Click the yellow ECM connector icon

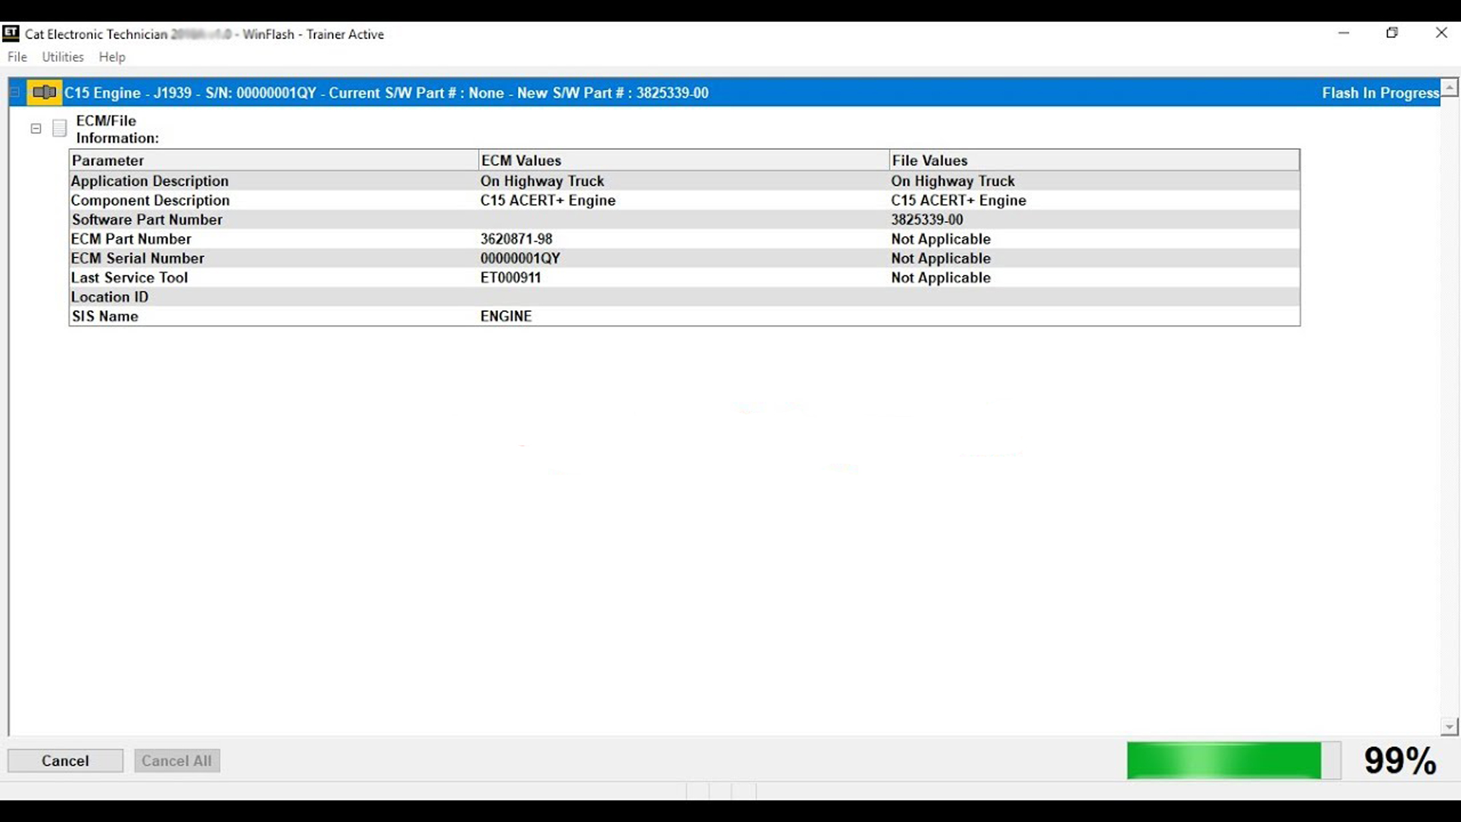pos(45,92)
